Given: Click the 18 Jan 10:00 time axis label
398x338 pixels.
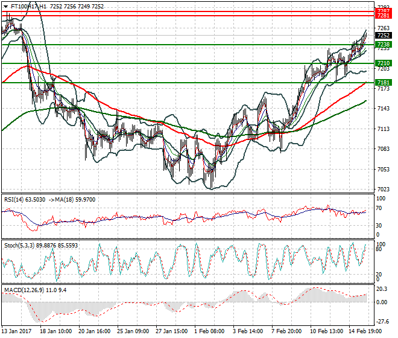Looking at the screenshot, I should point(56,331).
